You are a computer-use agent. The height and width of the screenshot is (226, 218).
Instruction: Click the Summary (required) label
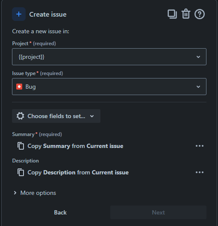click(x=37, y=134)
